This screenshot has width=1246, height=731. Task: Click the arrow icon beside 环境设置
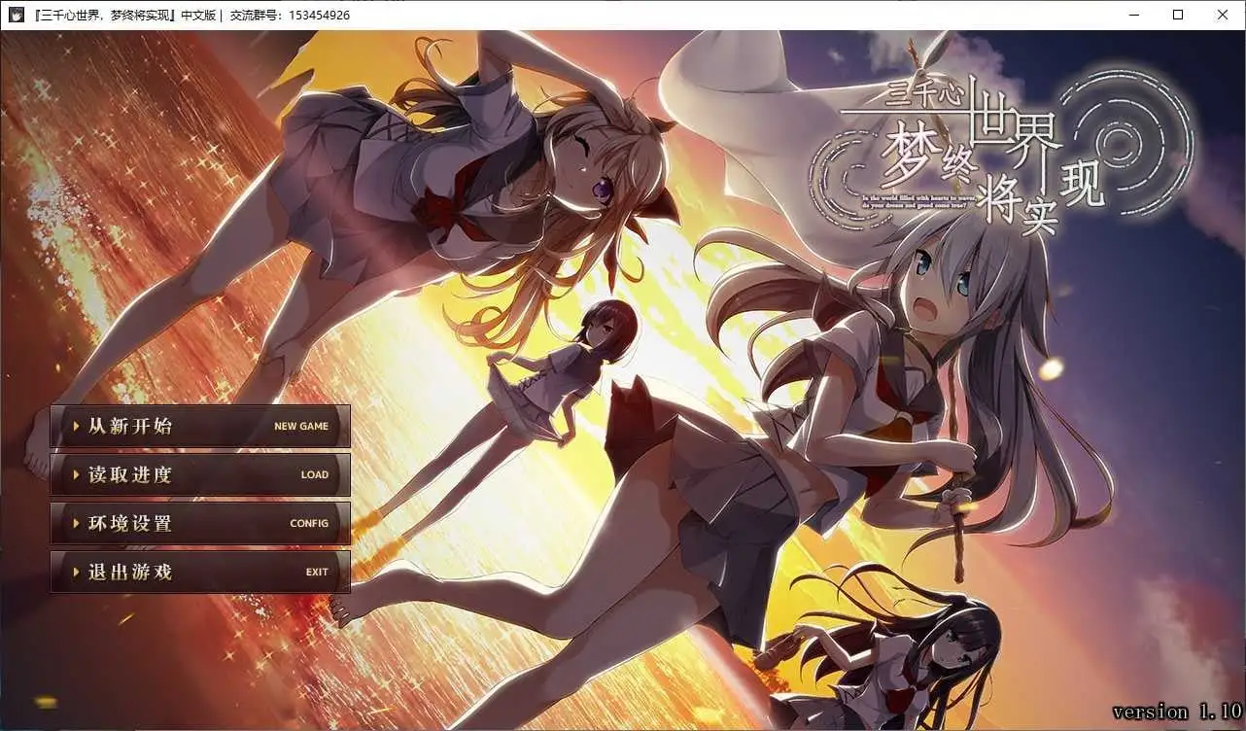coord(78,523)
